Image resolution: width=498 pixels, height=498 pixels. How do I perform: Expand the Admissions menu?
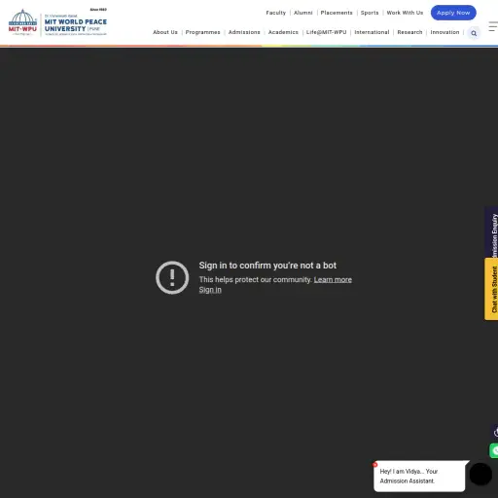coord(244,32)
